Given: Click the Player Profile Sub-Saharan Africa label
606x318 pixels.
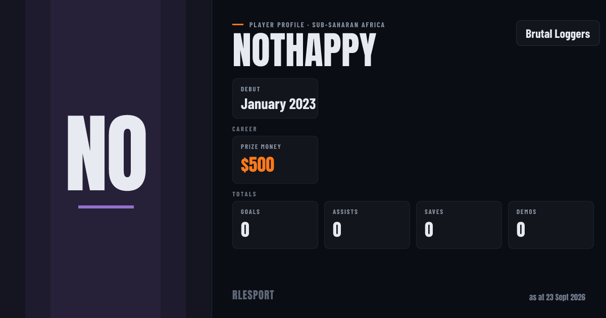Looking at the screenshot, I should 317,25.
